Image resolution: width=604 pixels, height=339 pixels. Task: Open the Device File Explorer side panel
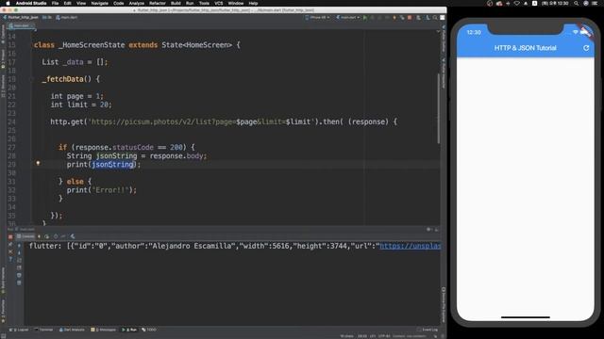coord(444,305)
